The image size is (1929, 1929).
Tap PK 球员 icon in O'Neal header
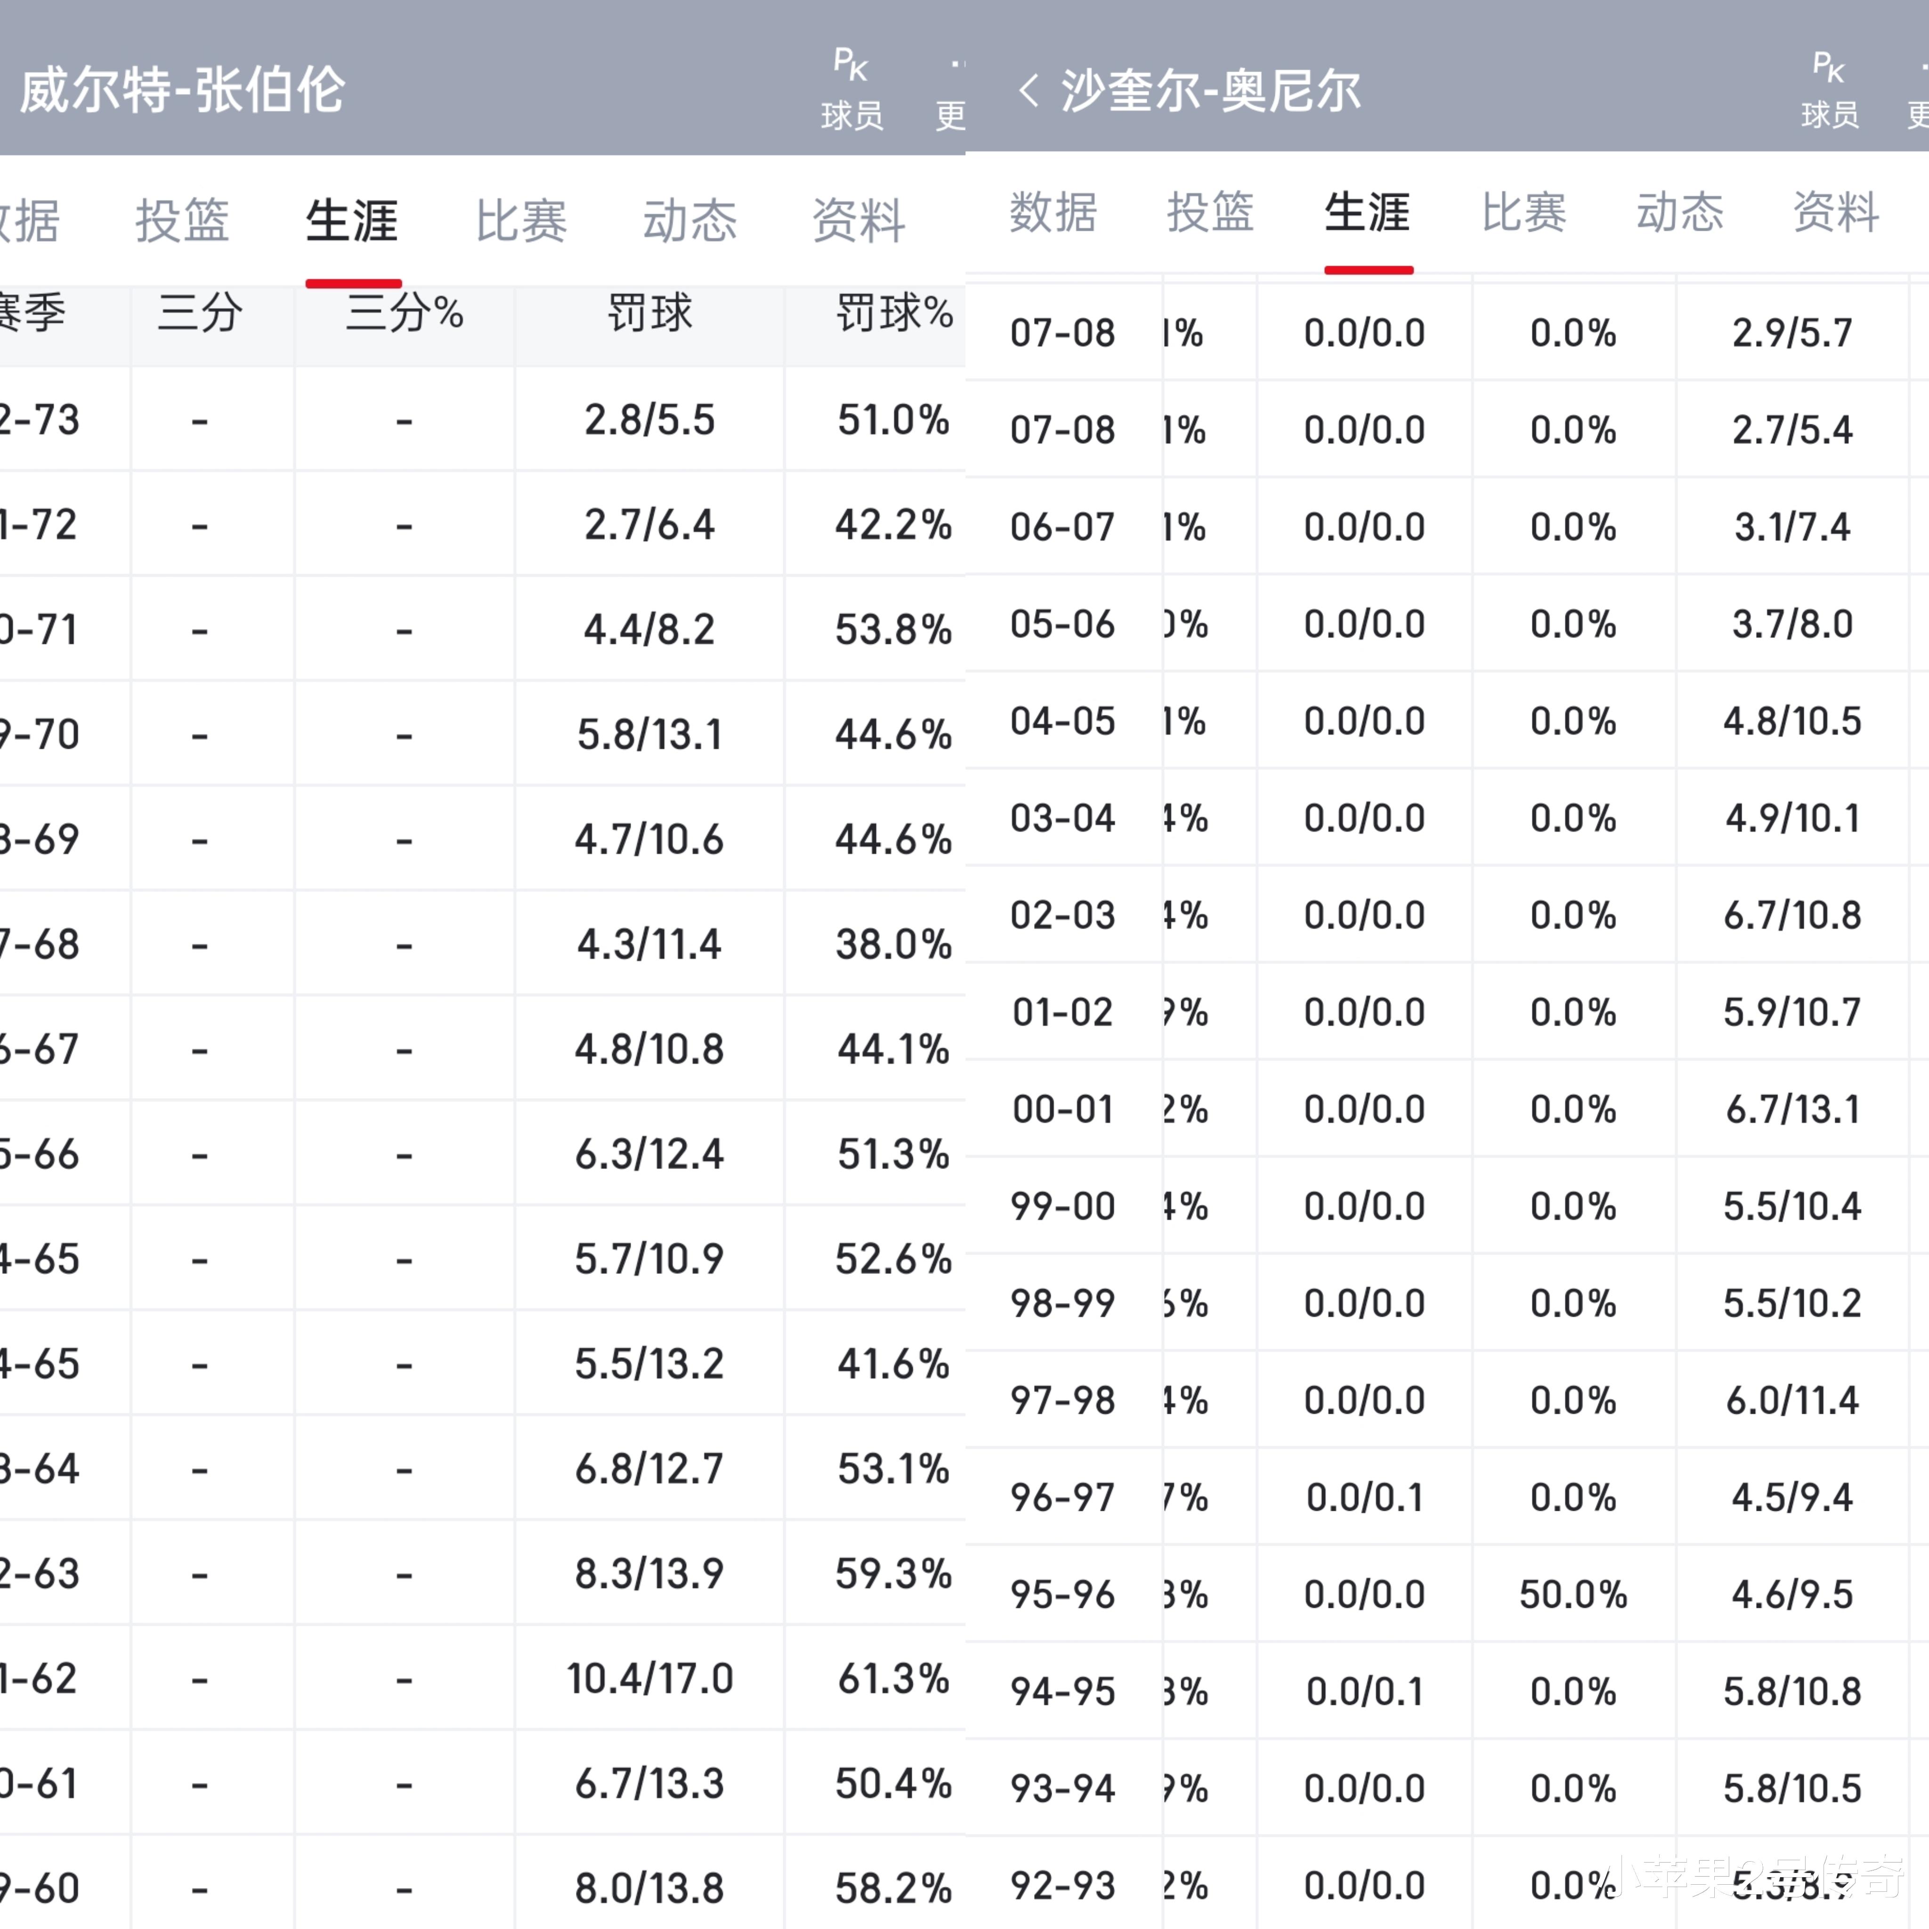click(x=1829, y=90)
